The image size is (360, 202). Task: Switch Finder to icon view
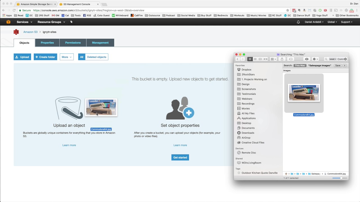250,59
